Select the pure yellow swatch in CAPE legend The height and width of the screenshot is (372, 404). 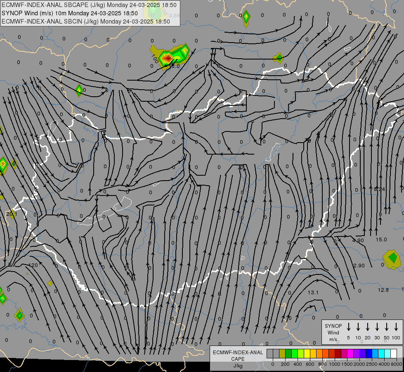[307, 353]
